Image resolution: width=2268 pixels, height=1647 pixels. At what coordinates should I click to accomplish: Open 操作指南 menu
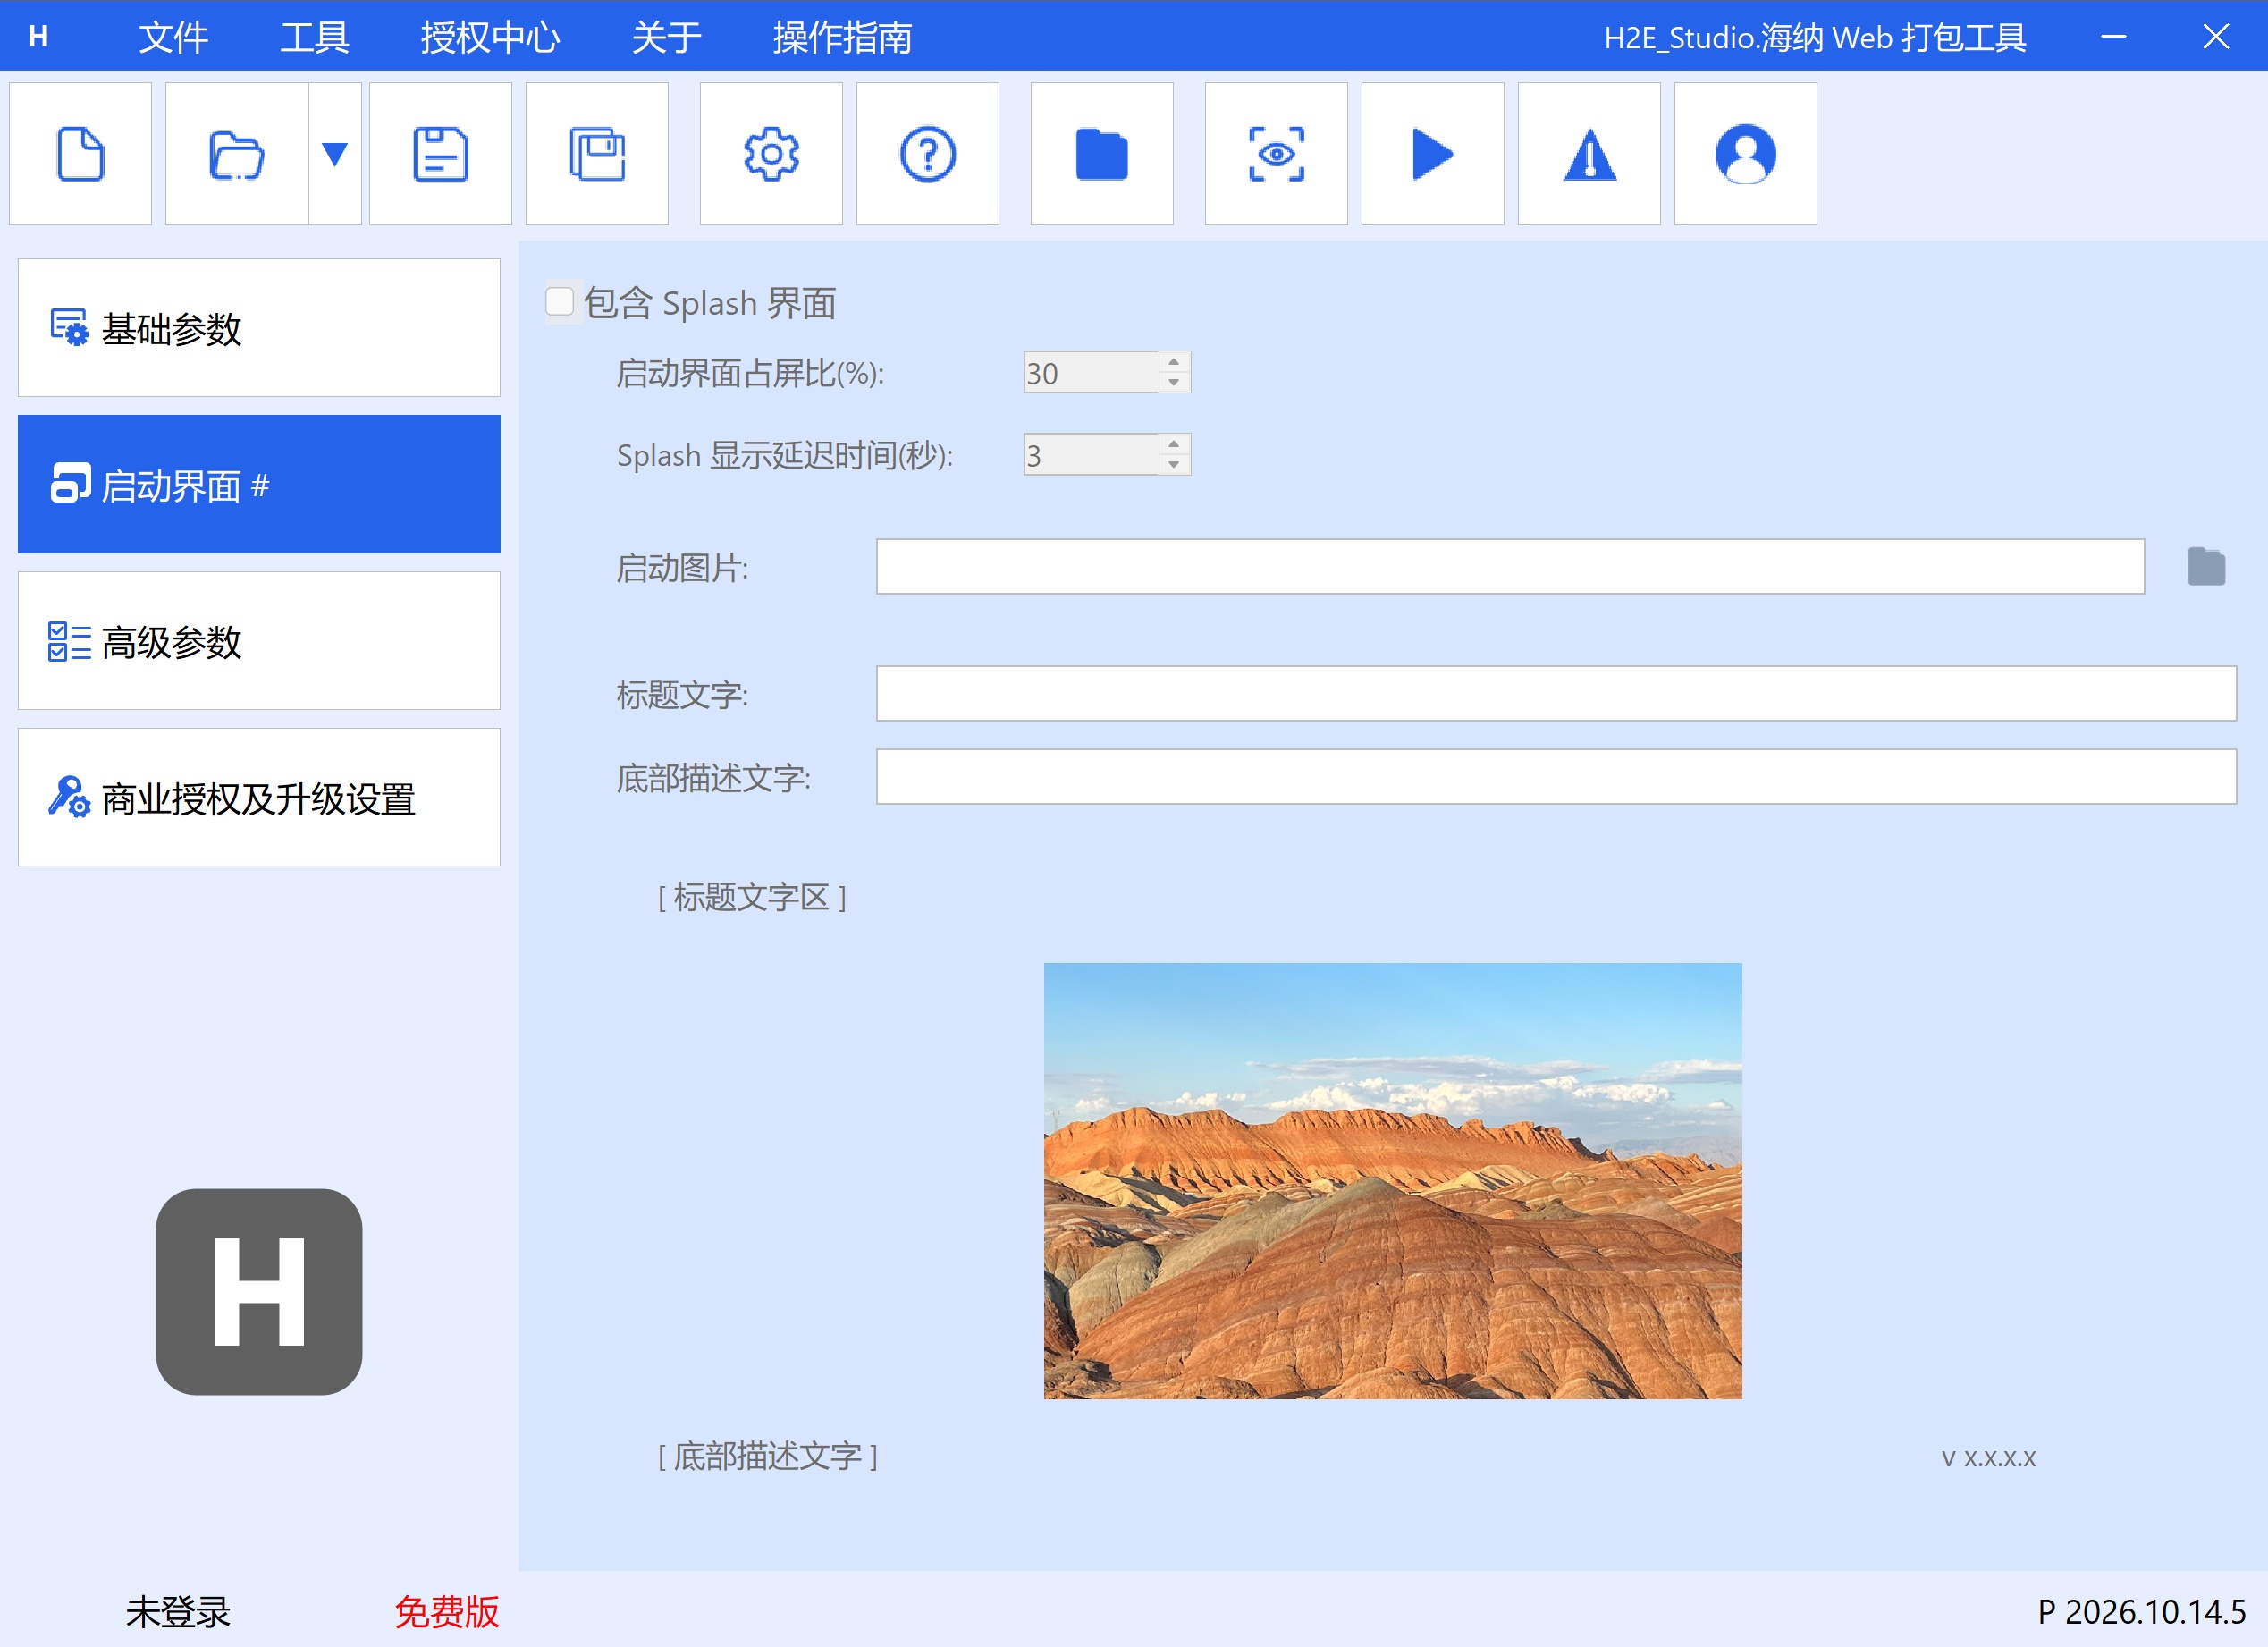coord(842,37)
